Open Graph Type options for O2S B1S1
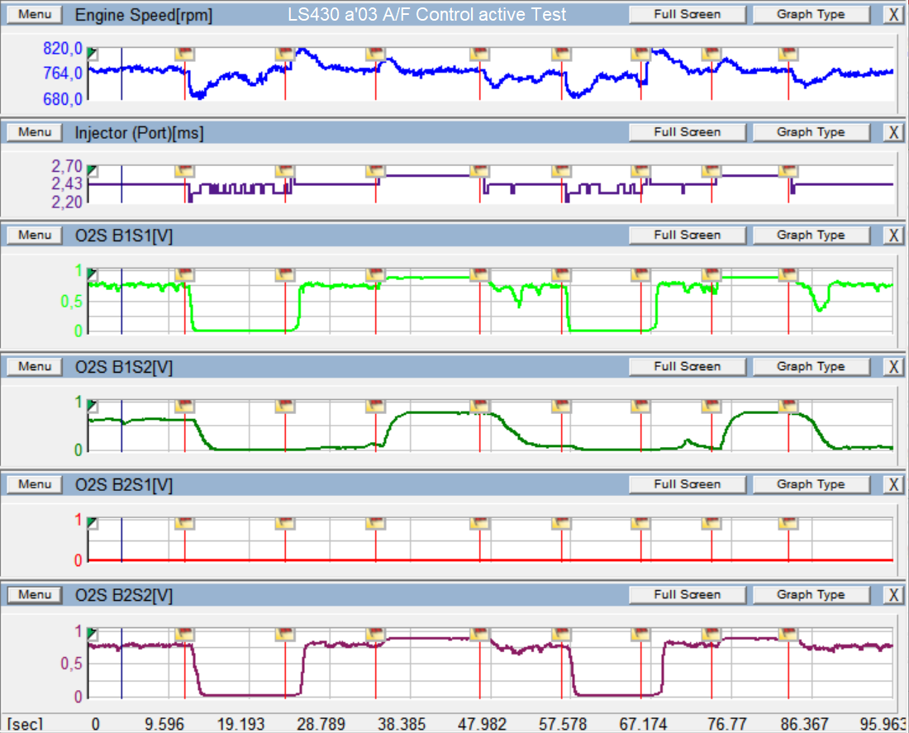Image resolution: width=909 pixels, height=733 pixels. [811, 236]
